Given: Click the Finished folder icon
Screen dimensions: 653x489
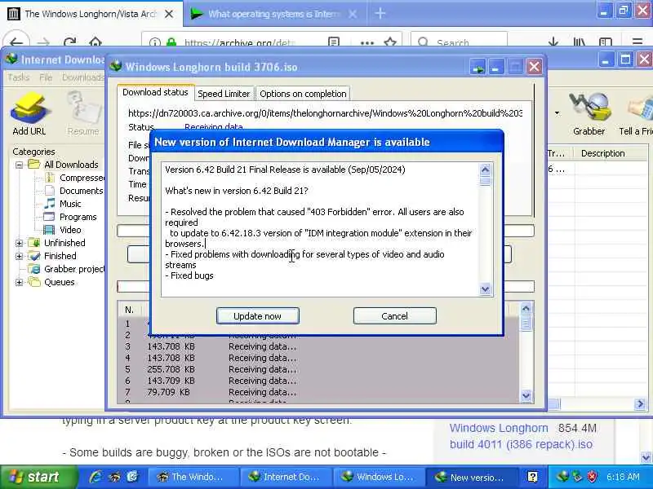Looking at the screenshot, I should (x=34, y=256).
